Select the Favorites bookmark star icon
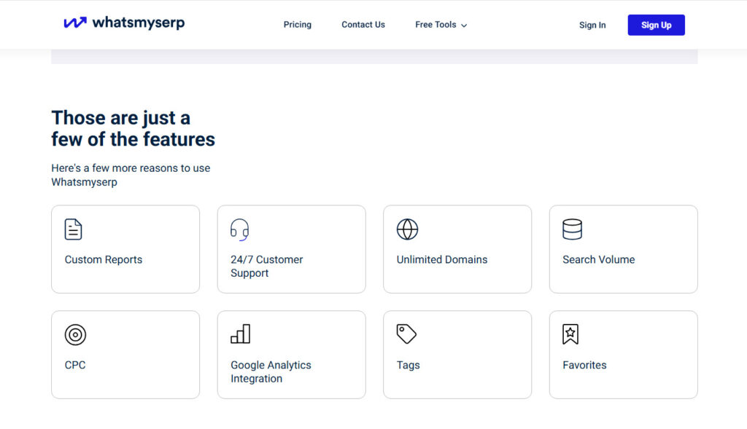747x429 pixels. [x=572, y=334]
